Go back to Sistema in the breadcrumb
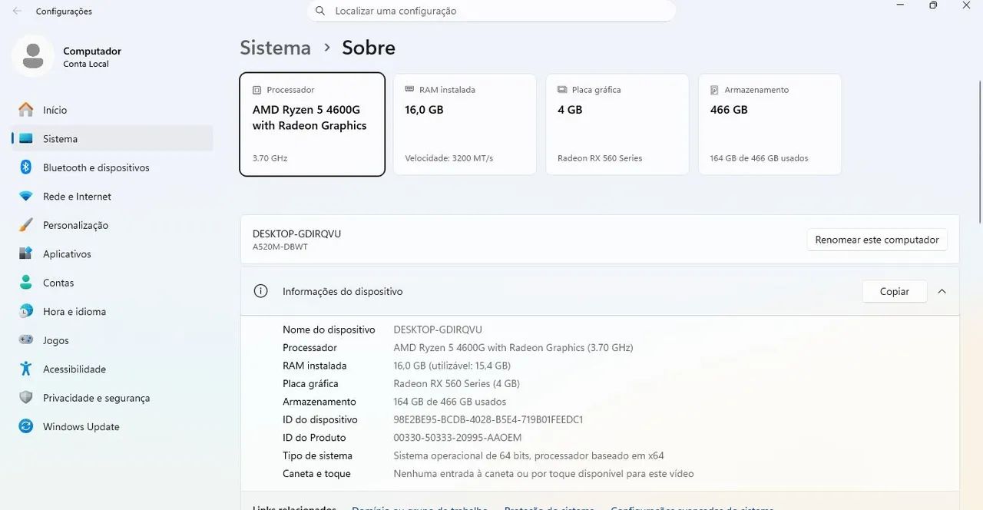The width and height of the screenshot is (983, 510). 276,48
